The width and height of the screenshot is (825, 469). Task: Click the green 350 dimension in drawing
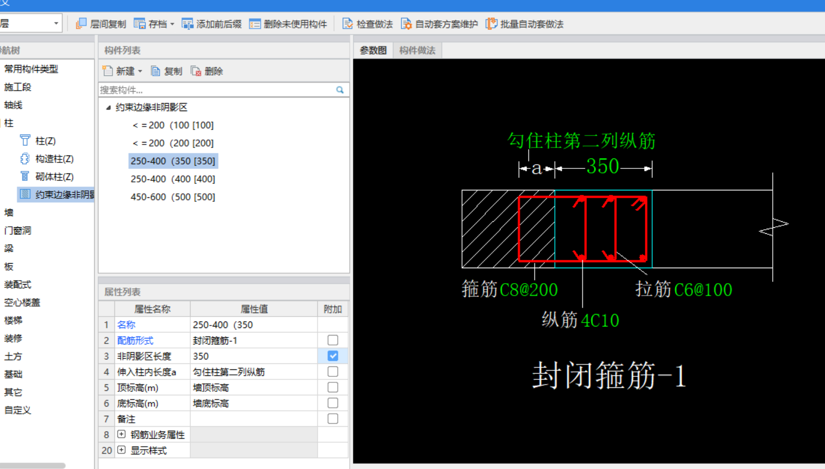point(602,166)
